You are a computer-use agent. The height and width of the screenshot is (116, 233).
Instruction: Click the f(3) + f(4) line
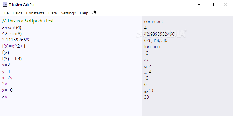pos(12,59)
